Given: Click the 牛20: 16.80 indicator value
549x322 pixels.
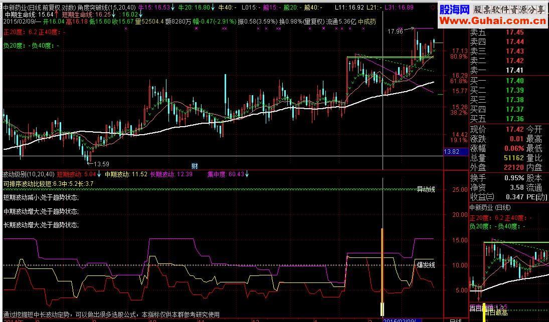Looking at the screenshot, I should tap(194, 8).
